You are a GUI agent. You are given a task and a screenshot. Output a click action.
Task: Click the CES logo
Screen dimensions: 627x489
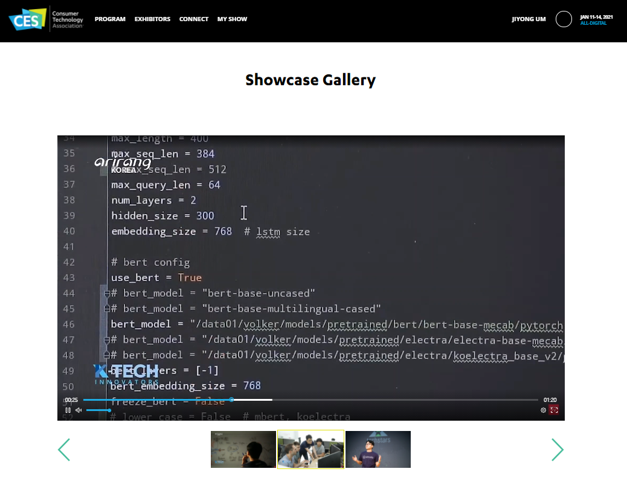27,19
